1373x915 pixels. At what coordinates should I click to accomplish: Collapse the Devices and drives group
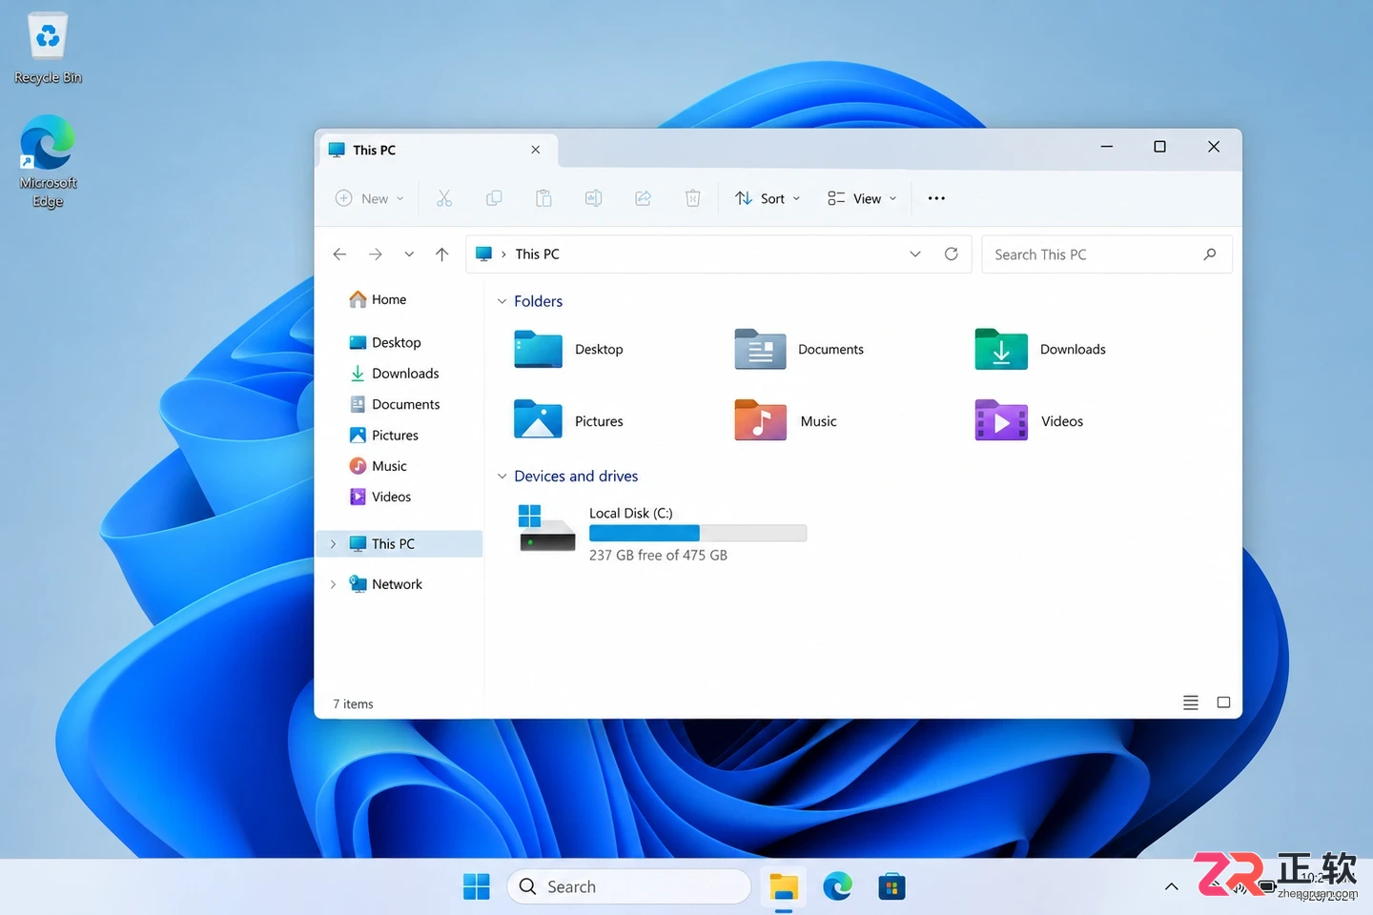pyautogui.click(x=502, y=476)
